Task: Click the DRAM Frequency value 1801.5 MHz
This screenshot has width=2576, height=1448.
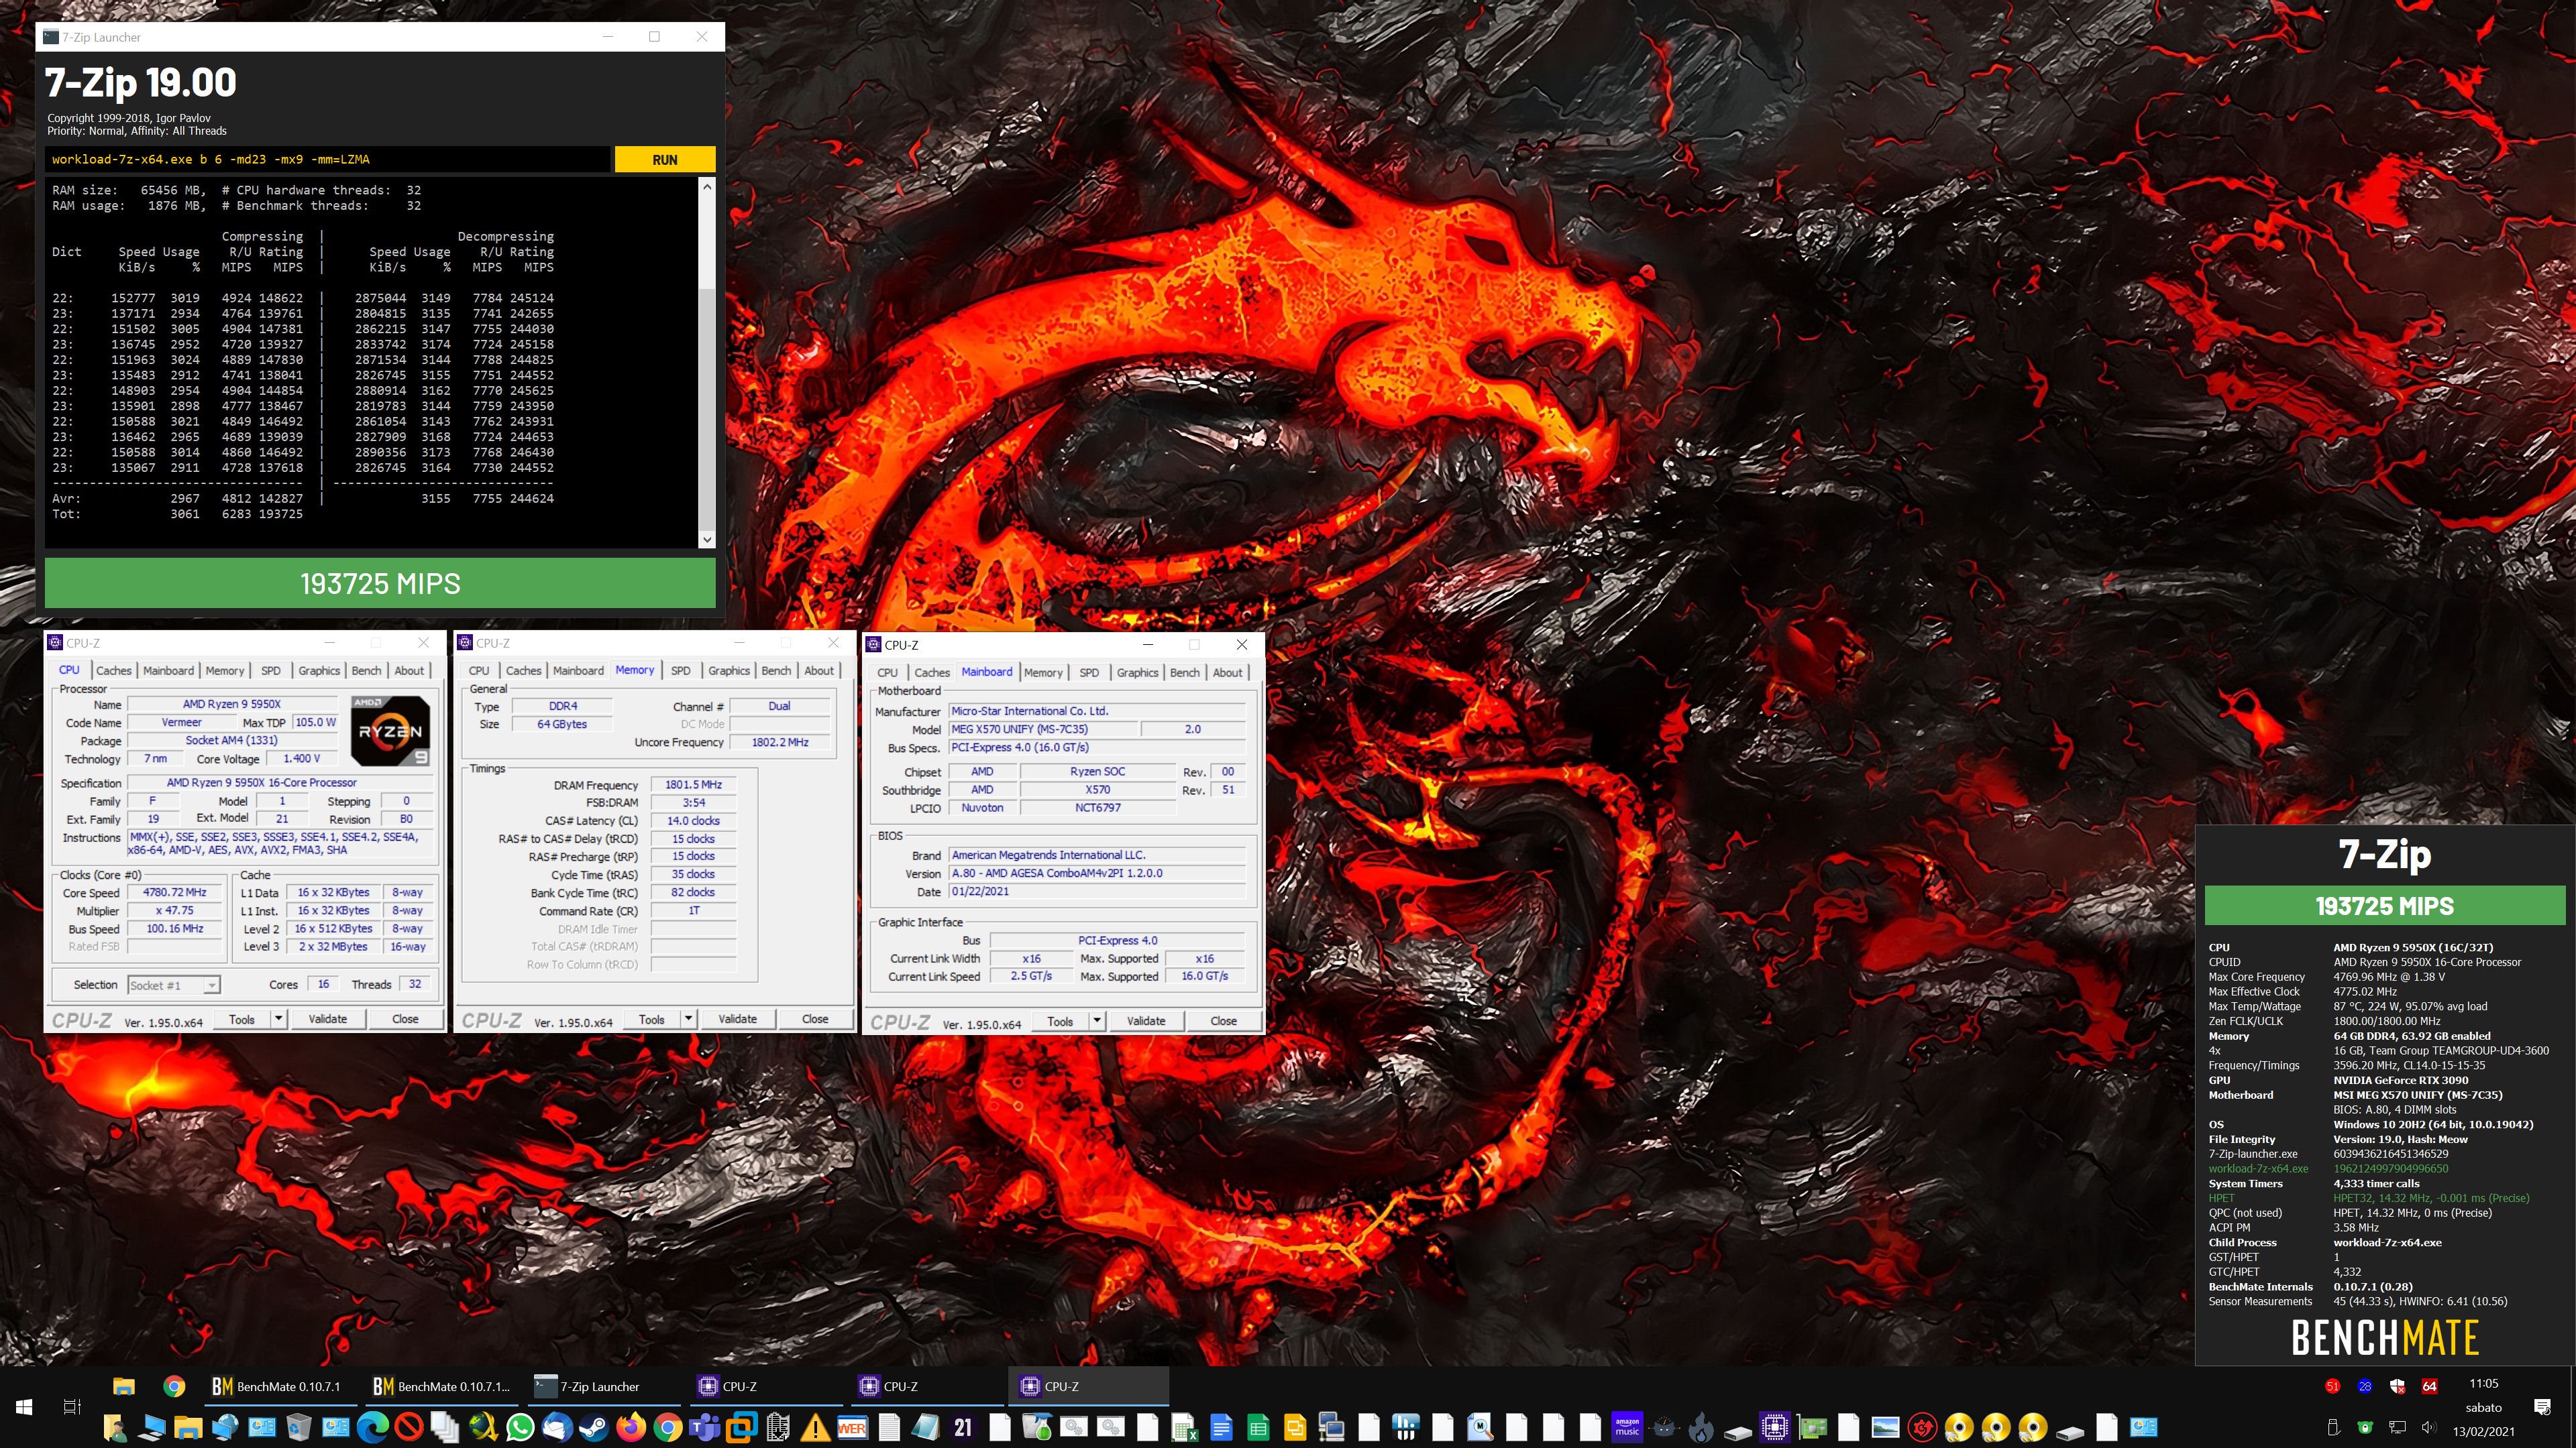Action: tap(693, 786)
